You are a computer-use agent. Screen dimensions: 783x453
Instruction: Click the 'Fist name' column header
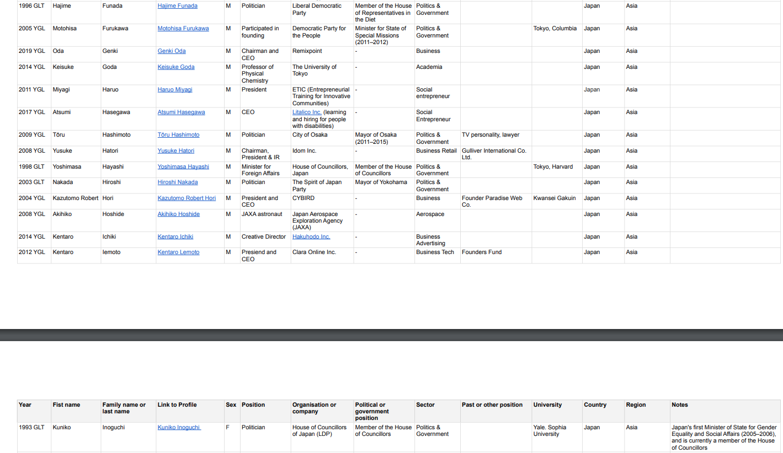[76, 411]
